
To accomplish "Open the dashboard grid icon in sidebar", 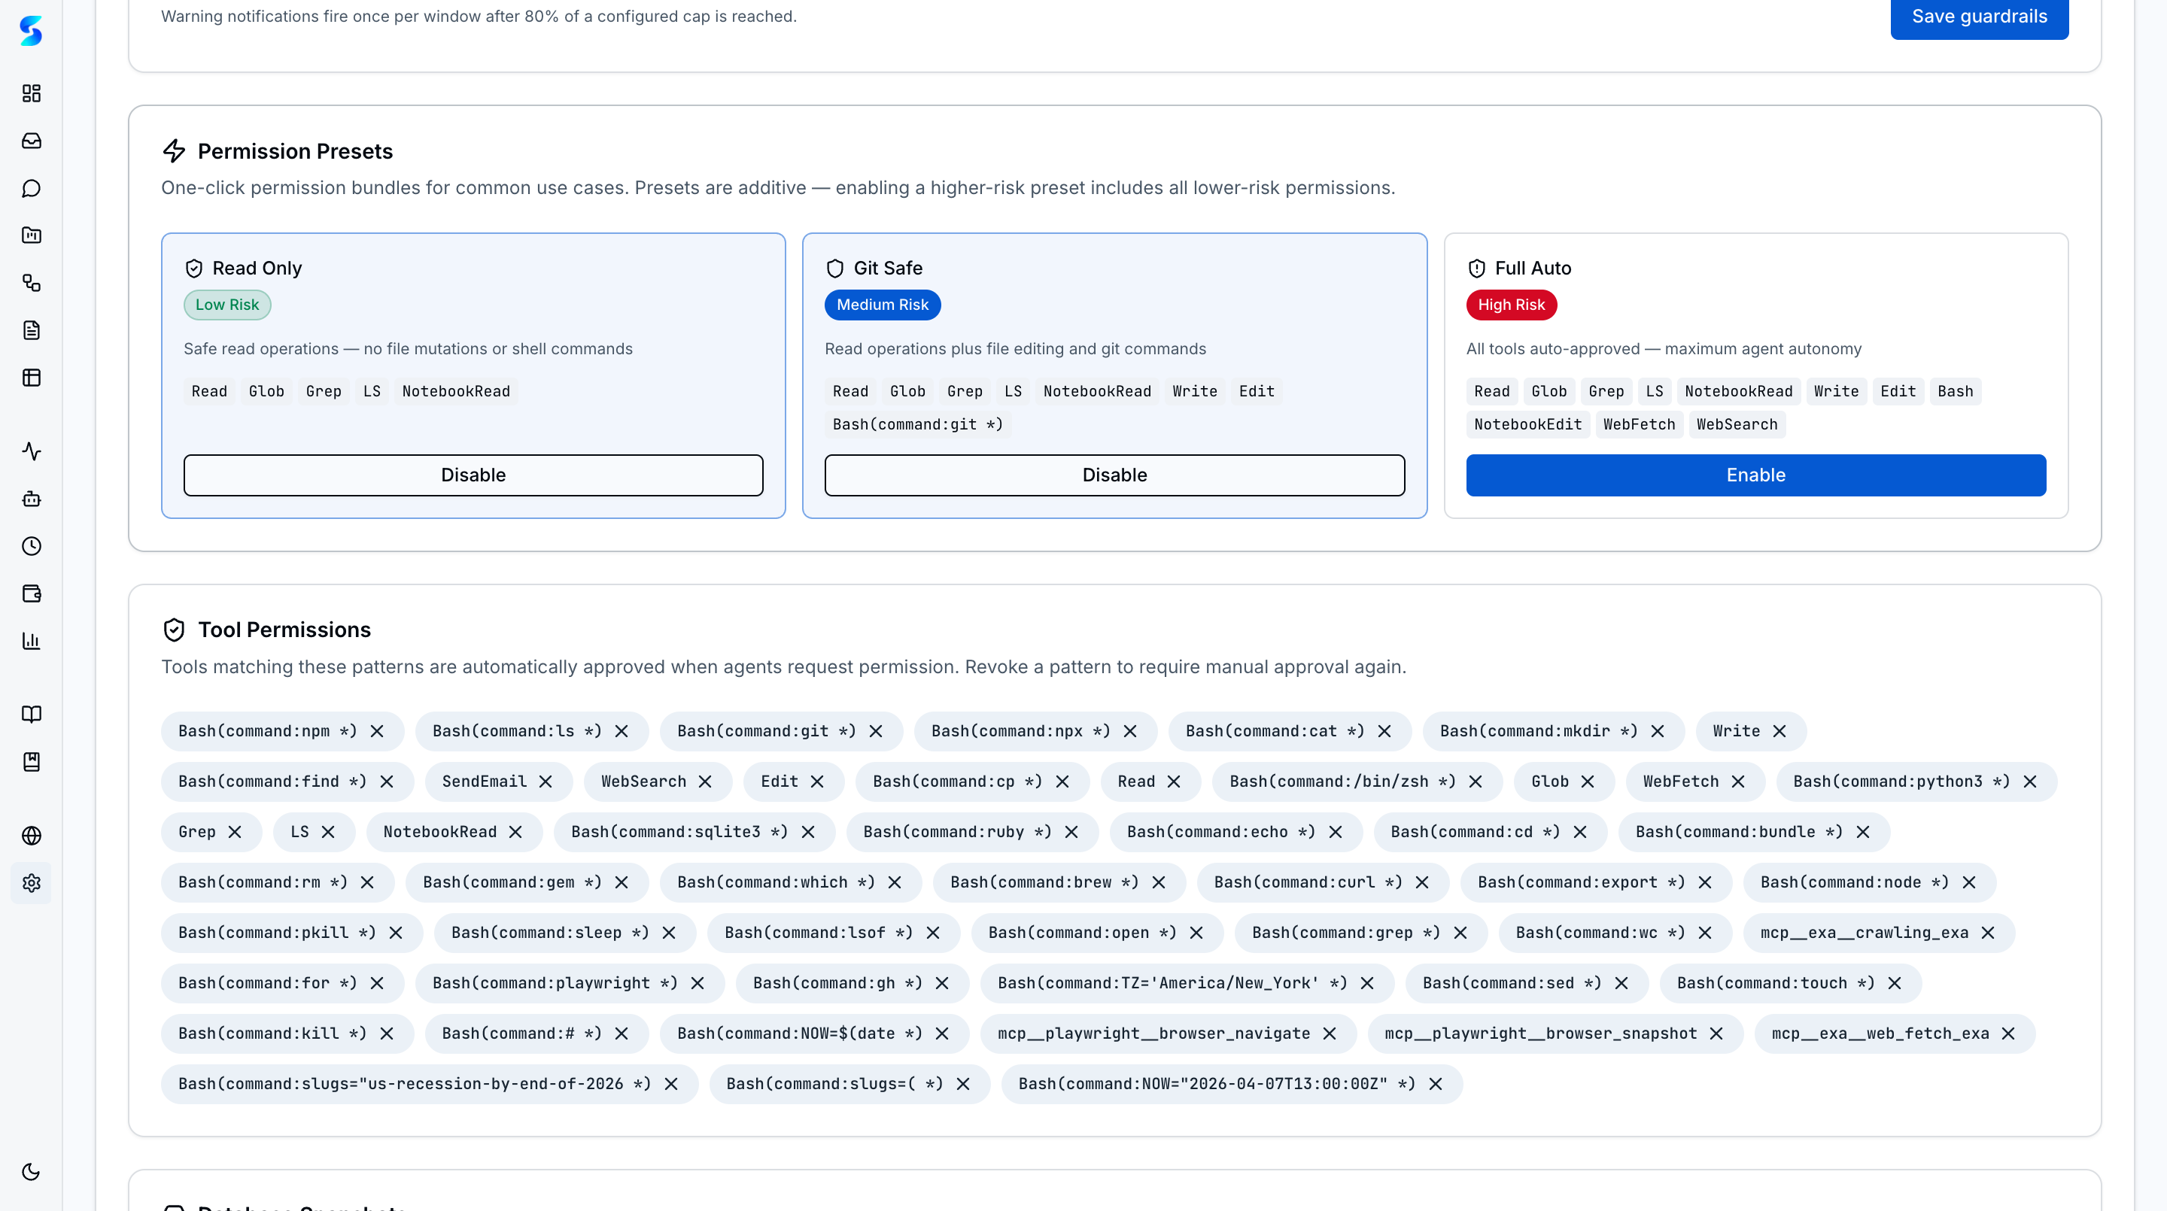I will click(x=31, y=93).
